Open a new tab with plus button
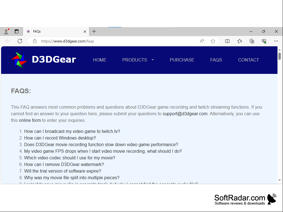Screen dimensions: 283x212 94,31
